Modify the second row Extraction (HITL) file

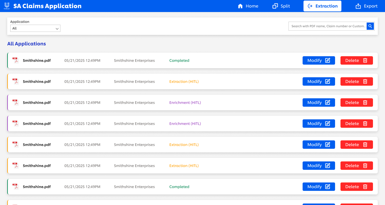[319, 81]
